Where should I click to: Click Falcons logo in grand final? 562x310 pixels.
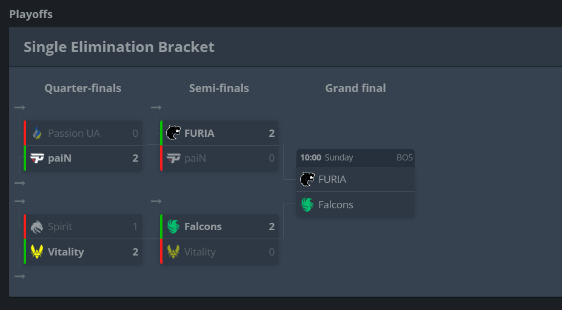307,205
